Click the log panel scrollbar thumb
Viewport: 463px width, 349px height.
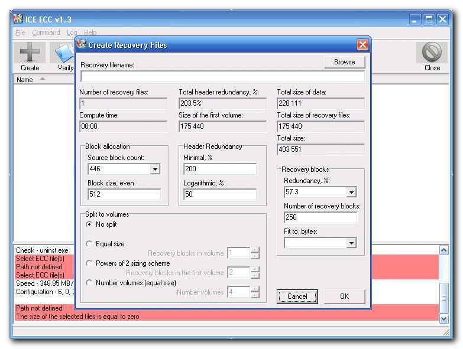[443, 298]
